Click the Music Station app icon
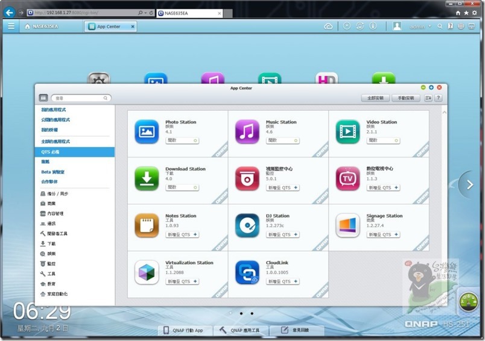 [x=247, y=132]
